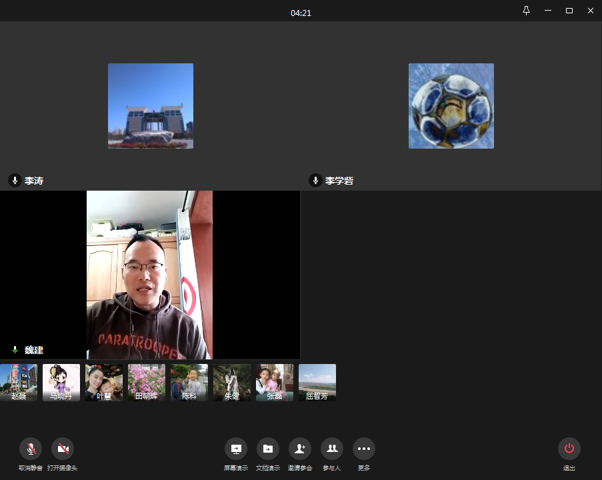The width and height of the screenshot is (602, 480).
Task: Click 魏建's live video feed
Action: coord(149,275)
